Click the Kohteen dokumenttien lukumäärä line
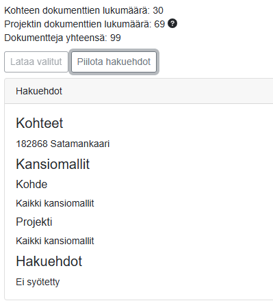 83,10
